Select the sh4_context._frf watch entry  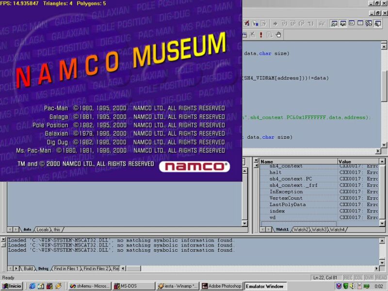(x=319, y=185)
